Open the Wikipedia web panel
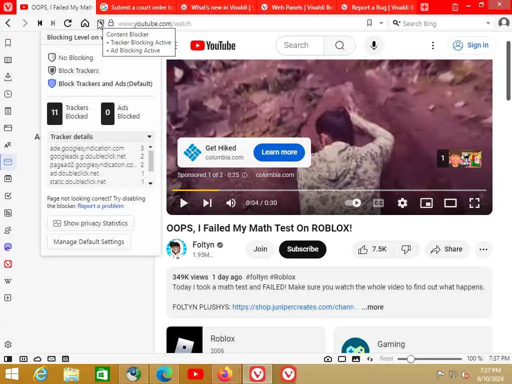Screen dimensions: 512x384 [x=8, y=281]
